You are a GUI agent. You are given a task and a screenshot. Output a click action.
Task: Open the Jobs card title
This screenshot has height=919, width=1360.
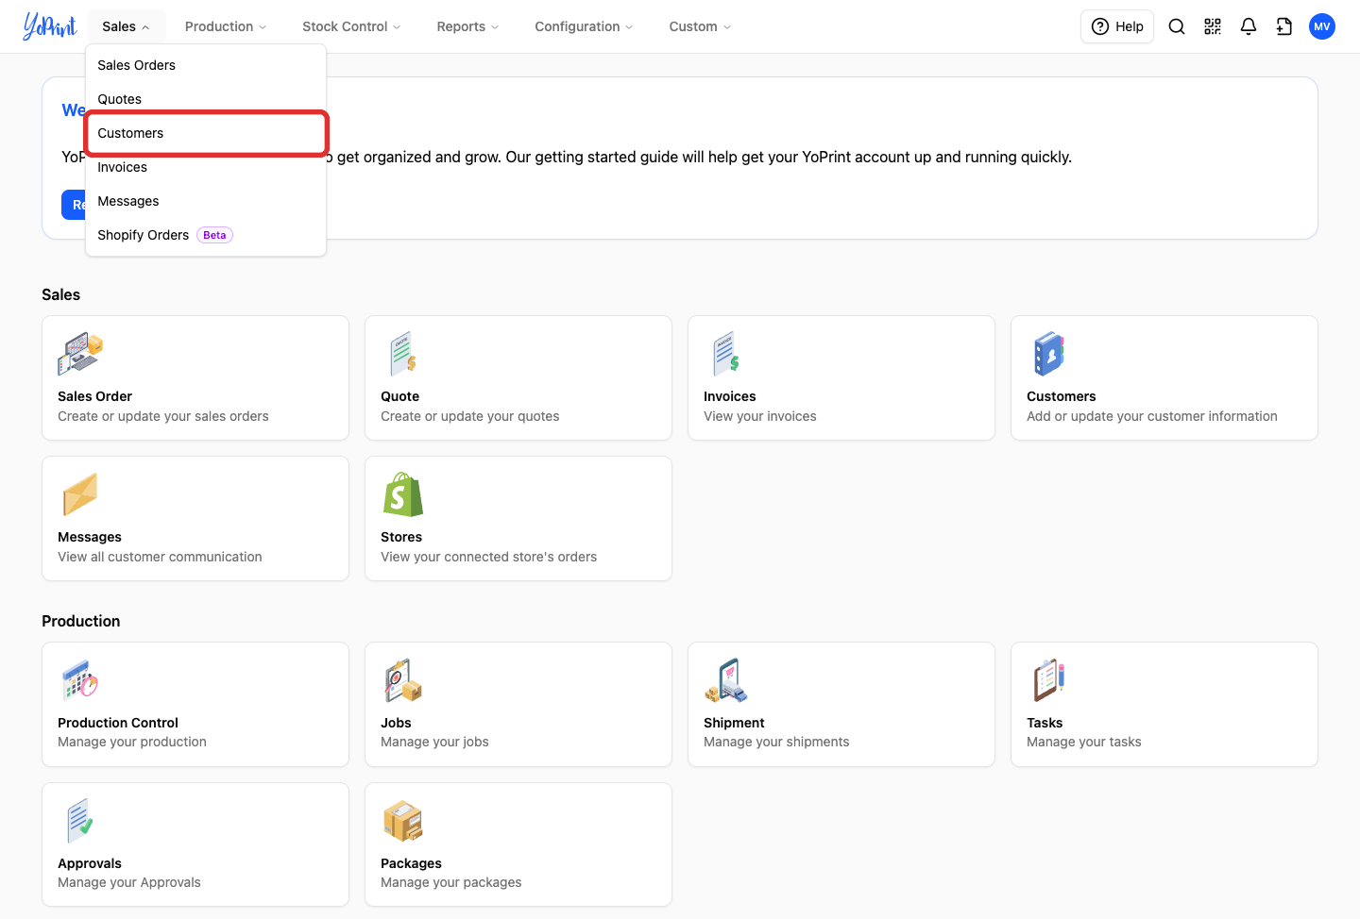click(x=396, y=723)
